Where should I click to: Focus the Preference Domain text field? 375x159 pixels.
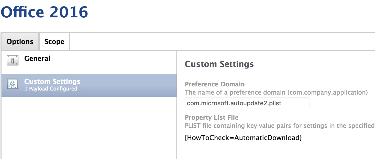click(247, 103)
